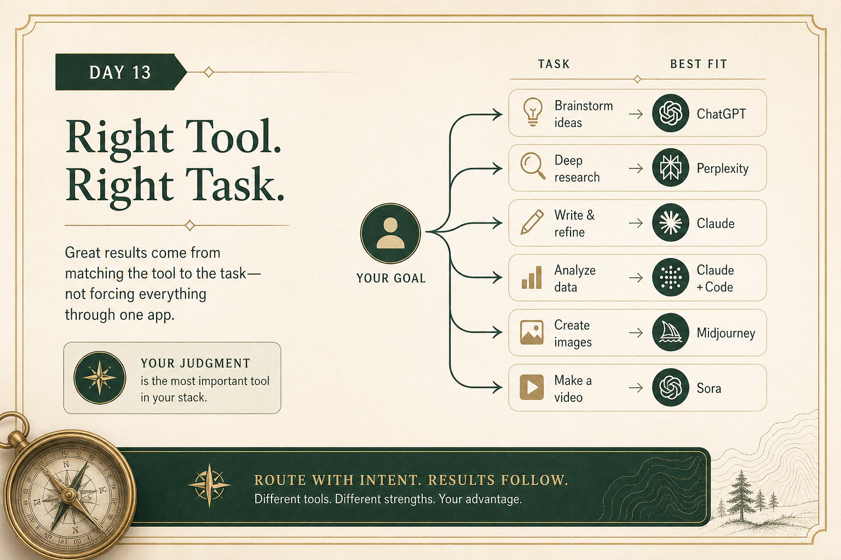Click 'Different tools. Different strengths. Your advantage.'
Screen dimensions: 841x560
tap(388, 499)
